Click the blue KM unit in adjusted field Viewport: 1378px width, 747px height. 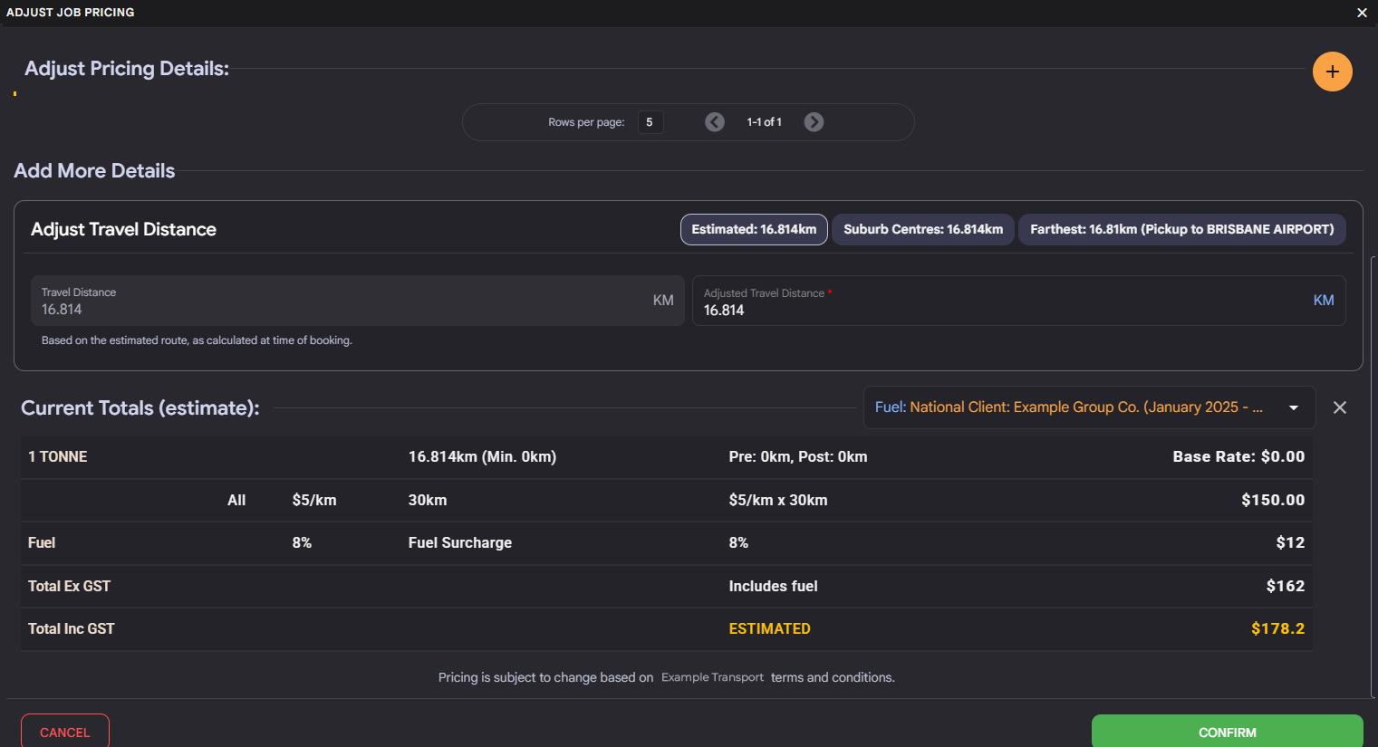coord(1324,301)
